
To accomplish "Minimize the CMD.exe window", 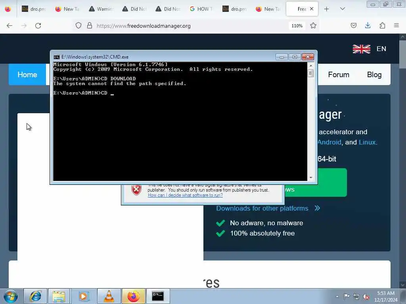I will pyautogui.click(x=282, y=57).
